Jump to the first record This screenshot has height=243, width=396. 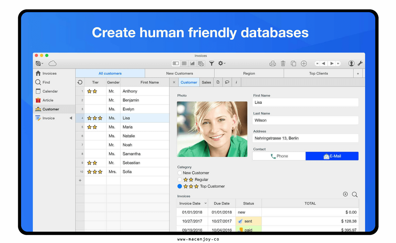tap(317, 63)
